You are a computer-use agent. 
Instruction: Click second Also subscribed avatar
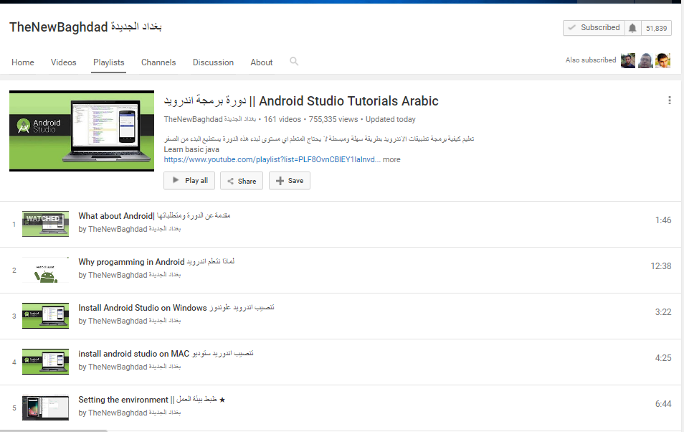645,60
